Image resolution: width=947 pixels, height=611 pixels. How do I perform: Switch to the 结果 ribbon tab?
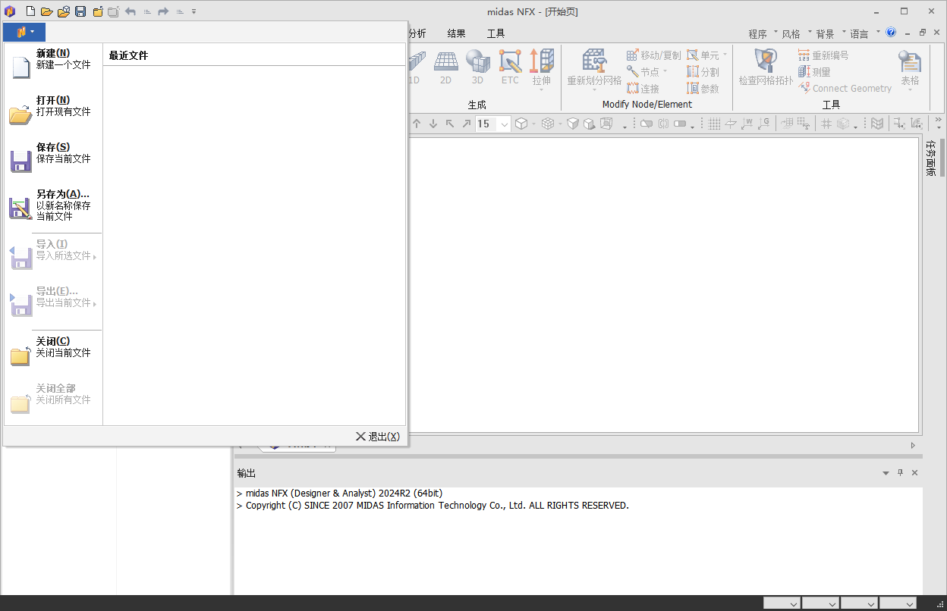pyautogui.click(x=457, y=33)
